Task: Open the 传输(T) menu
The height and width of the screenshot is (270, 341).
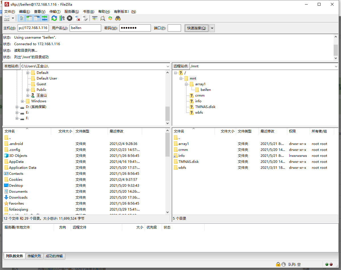Action: point(55,12)
